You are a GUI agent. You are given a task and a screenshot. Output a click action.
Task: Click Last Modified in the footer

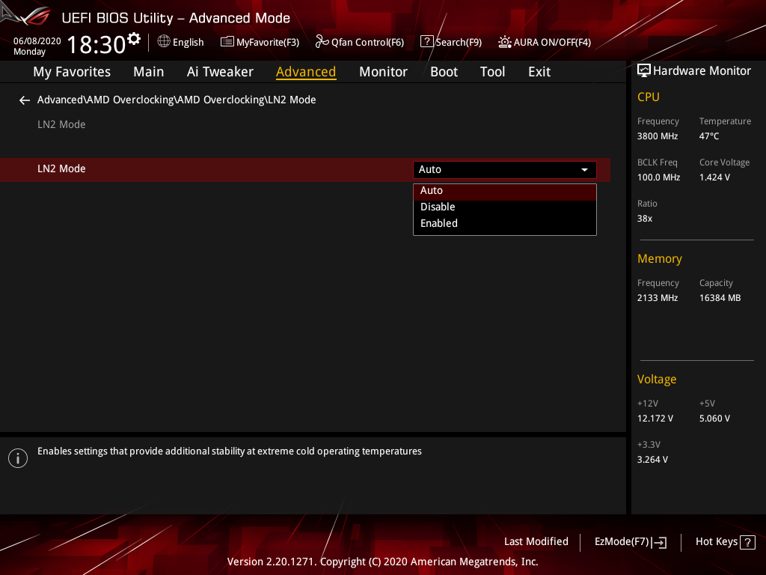click(536, 542)
